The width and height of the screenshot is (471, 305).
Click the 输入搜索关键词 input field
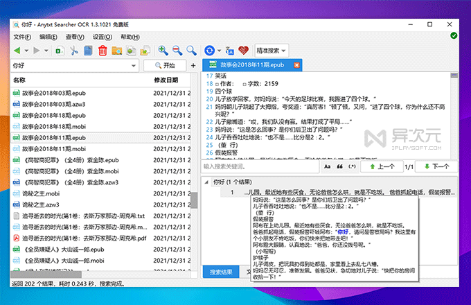(260, 166)
